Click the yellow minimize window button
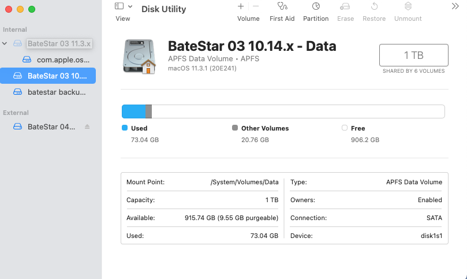This screenshot has height=279, width=467. (x=20, y=9)
